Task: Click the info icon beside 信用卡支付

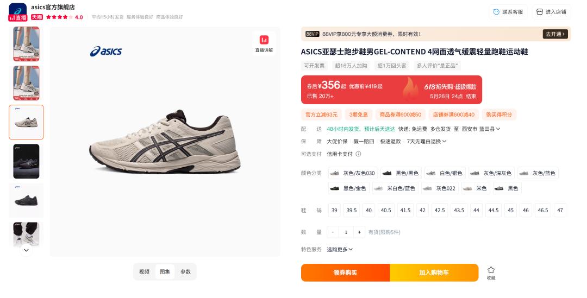Action: pos(358,154)
